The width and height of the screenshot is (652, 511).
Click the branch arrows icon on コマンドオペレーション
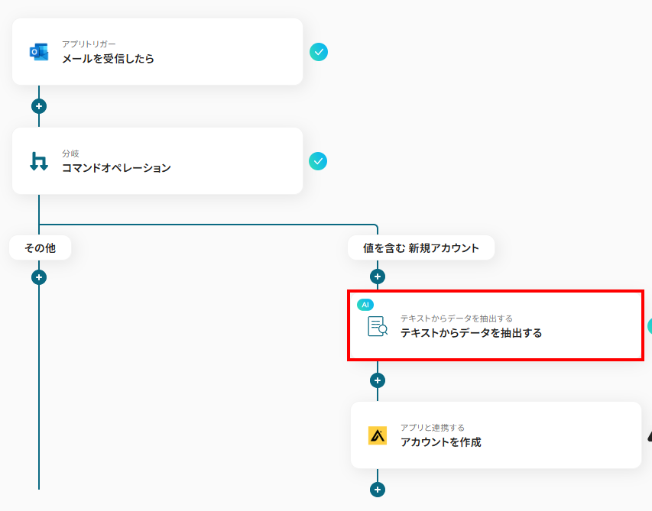tap(37, 160)
